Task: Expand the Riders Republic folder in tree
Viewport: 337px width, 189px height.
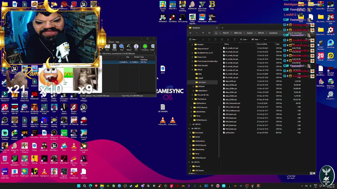Action: pyautogui.click(x=192, y=65)
